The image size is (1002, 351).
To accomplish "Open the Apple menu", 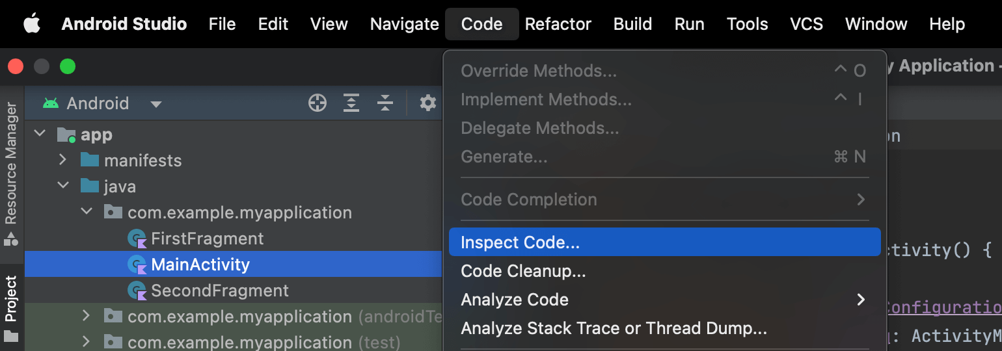I will click(32, 24).
